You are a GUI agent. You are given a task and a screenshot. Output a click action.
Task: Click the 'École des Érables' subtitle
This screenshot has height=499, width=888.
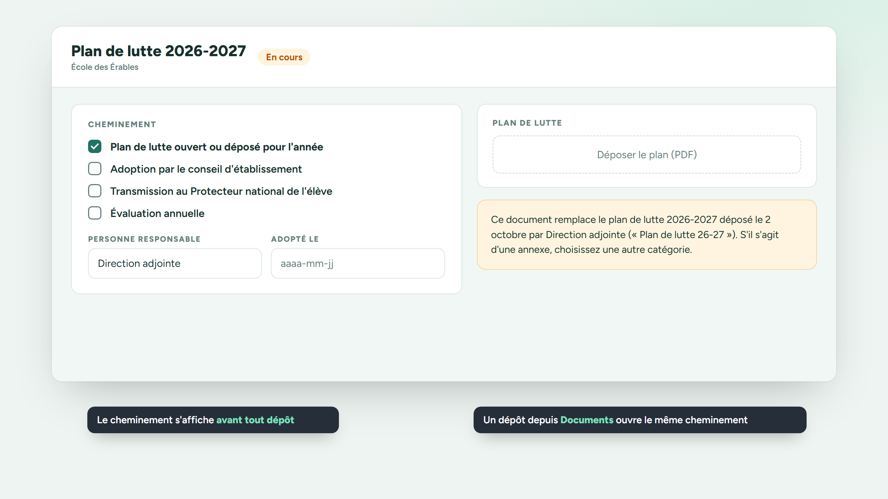pos(105,67)
